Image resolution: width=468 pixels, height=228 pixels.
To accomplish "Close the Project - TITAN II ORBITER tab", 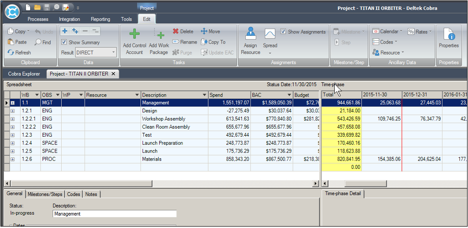I will pyautogui.click(x=113, y=74).
